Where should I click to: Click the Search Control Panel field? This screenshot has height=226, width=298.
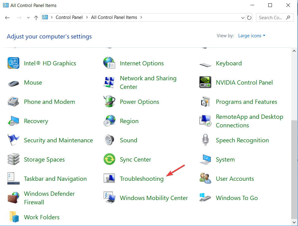click(x=275, y=18)
